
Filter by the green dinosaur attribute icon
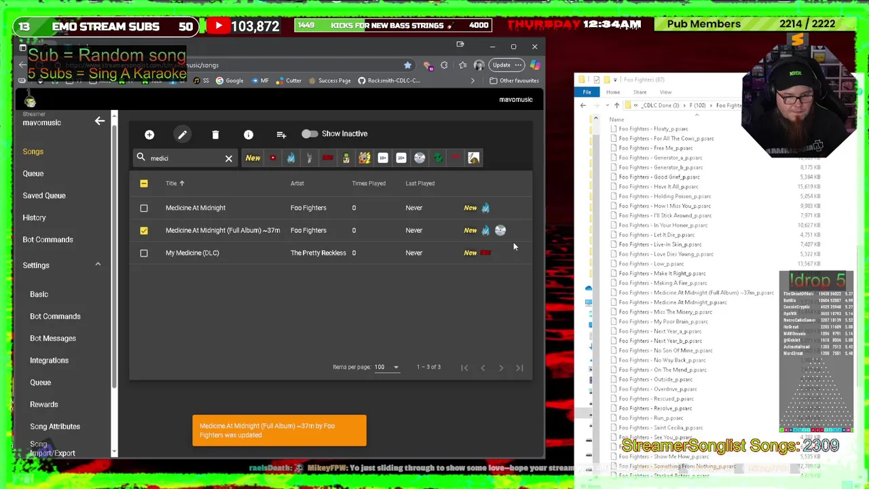438,158
